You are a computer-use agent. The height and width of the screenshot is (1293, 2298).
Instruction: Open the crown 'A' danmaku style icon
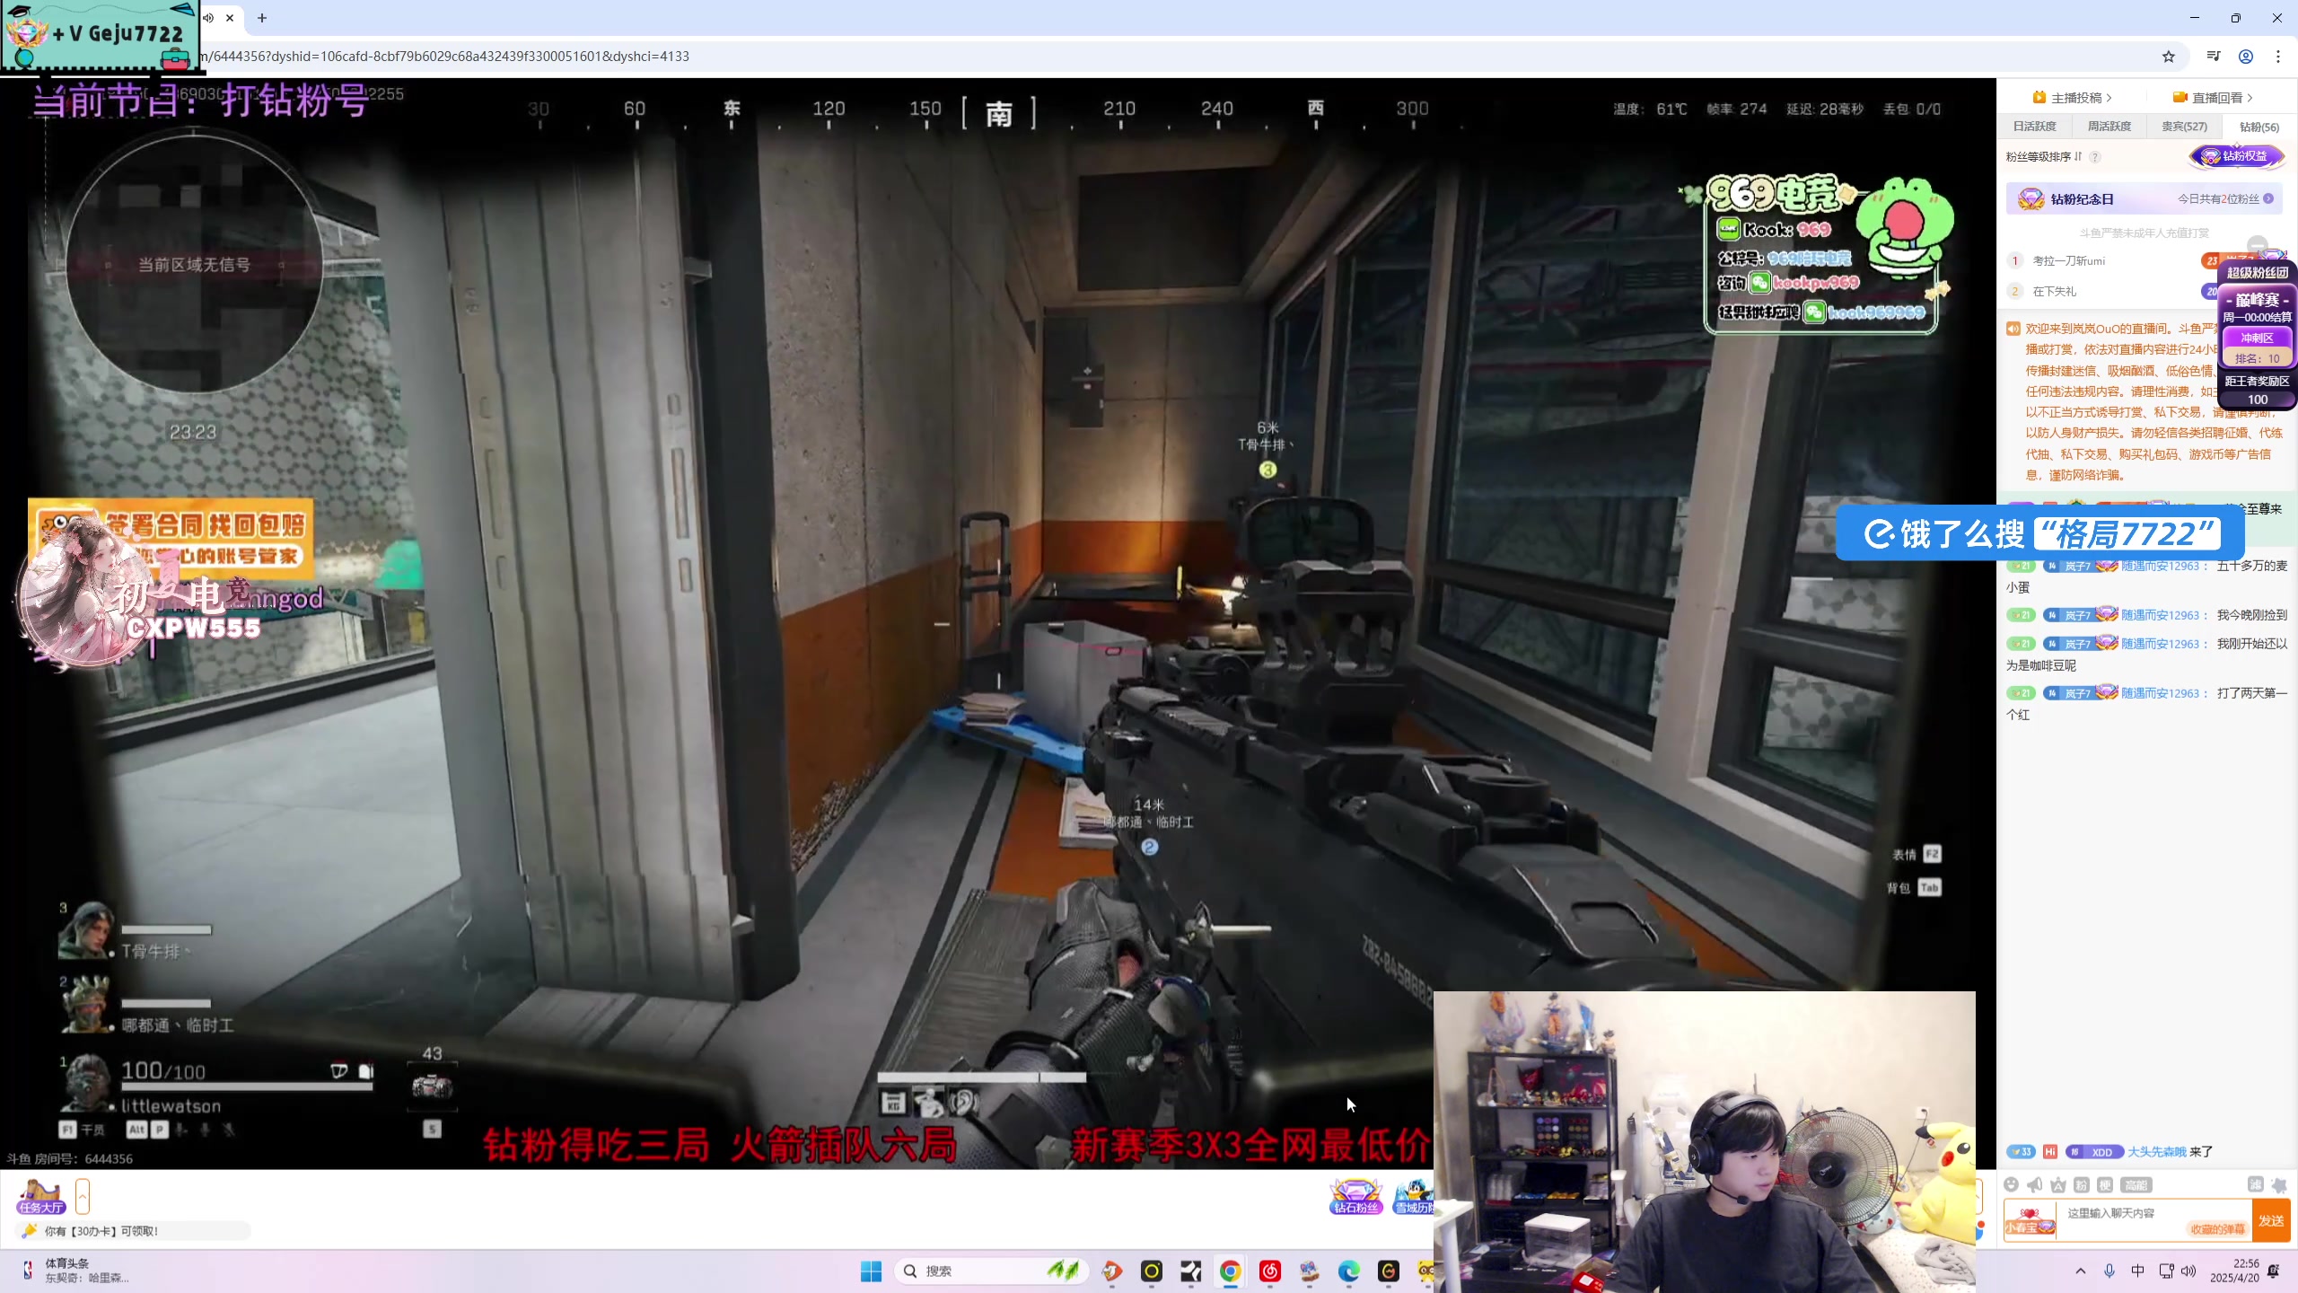tap(2058, 1184)
